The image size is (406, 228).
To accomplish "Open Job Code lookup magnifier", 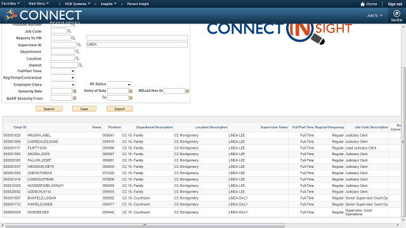I will point(69,31).
